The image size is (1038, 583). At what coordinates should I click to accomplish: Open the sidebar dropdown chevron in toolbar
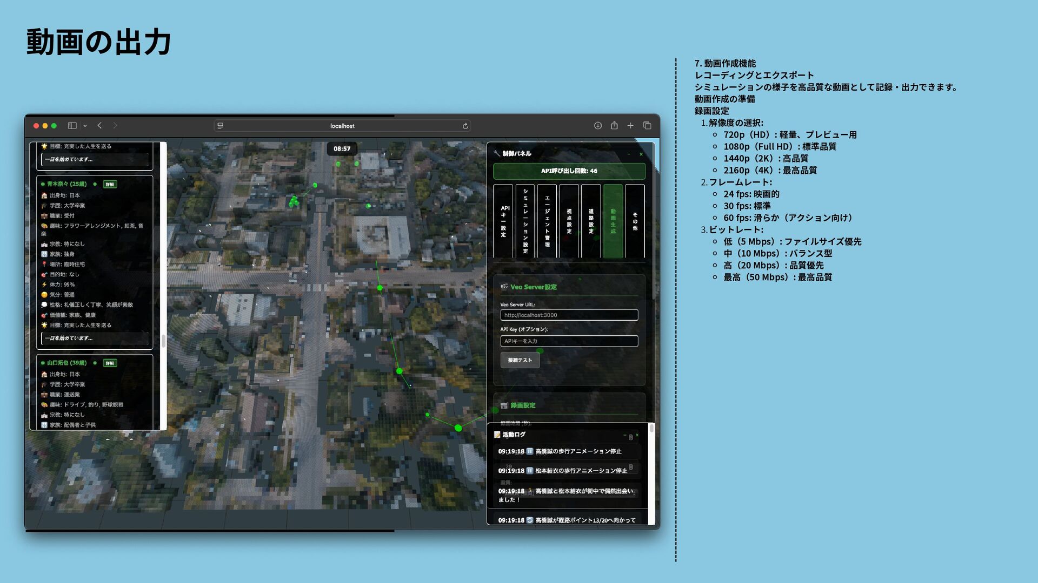(85, 126)
